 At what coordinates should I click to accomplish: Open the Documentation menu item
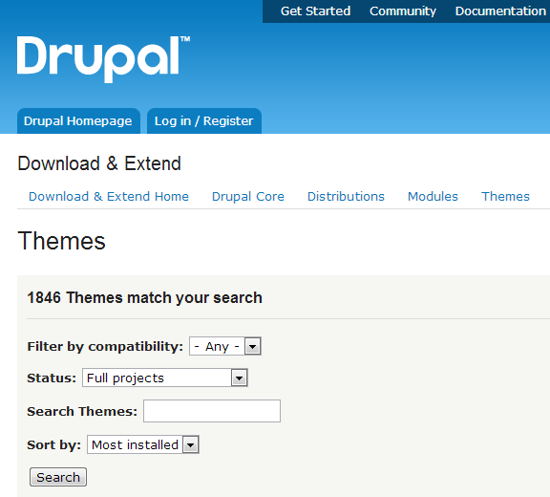pyautogui.click(x=500, y=11)
